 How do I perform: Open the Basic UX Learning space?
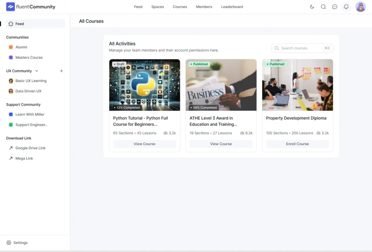pos(31,81)
